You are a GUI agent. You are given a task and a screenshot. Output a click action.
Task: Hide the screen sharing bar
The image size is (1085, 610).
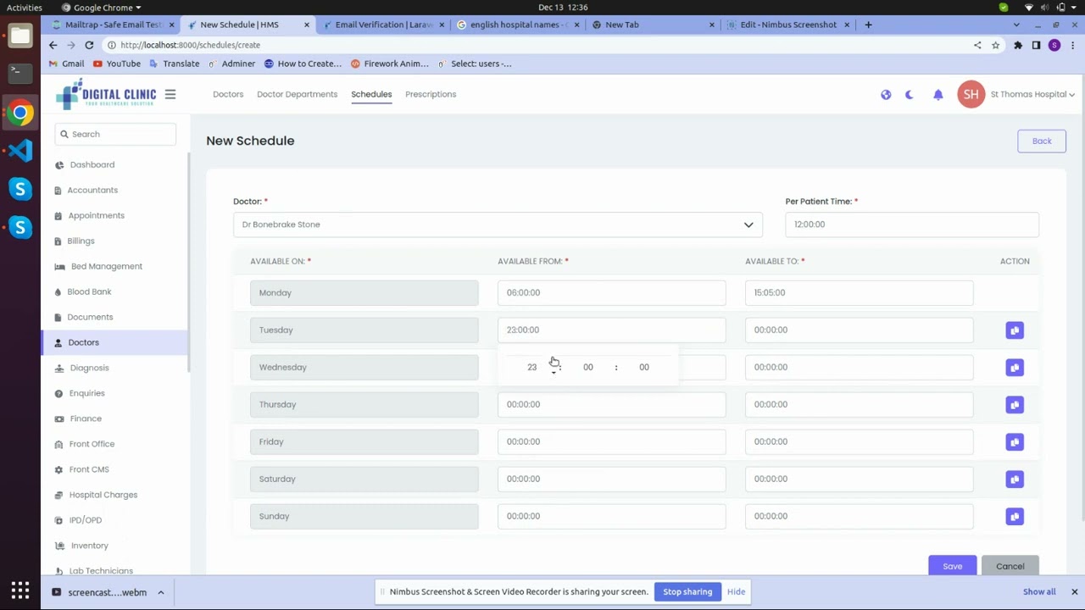pyautogui.click(x=736, y=591)
